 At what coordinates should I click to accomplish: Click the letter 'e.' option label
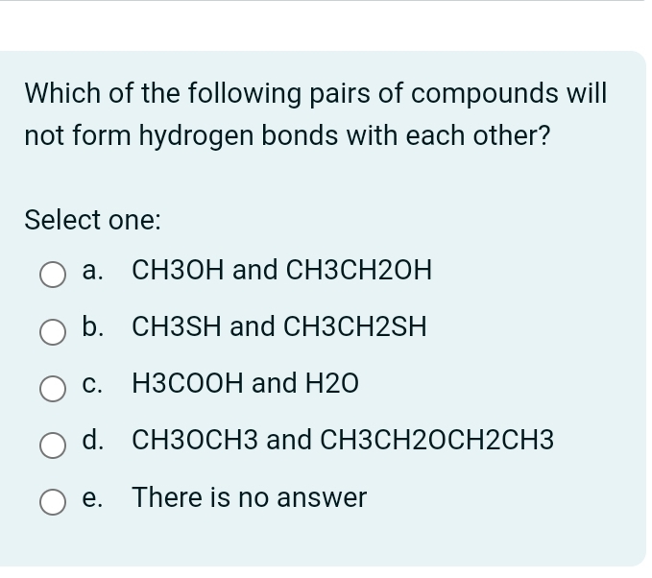(x=93, y=498)
